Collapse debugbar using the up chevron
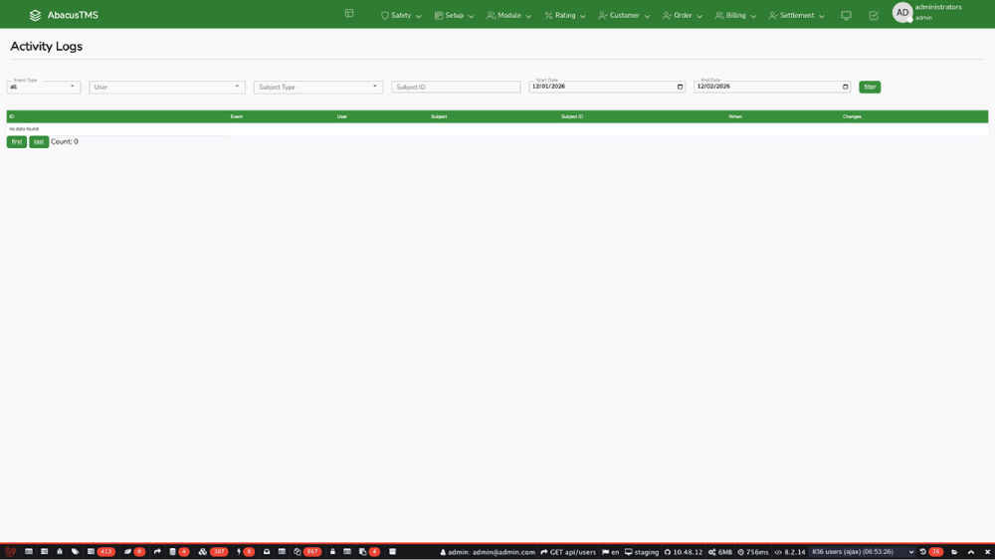Image resolution: width=995 pixels, height=560 pixels. coord(971,551)
